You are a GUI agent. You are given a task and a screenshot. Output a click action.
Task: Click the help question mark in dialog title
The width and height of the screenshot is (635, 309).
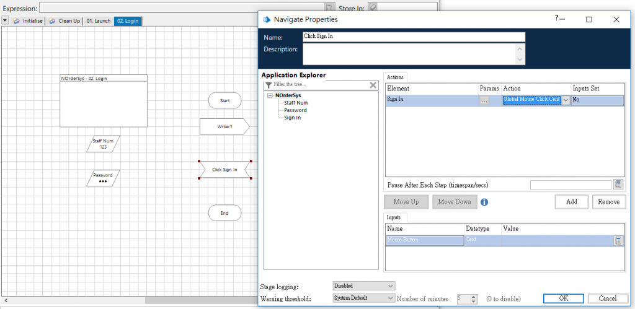coord(556,18)
